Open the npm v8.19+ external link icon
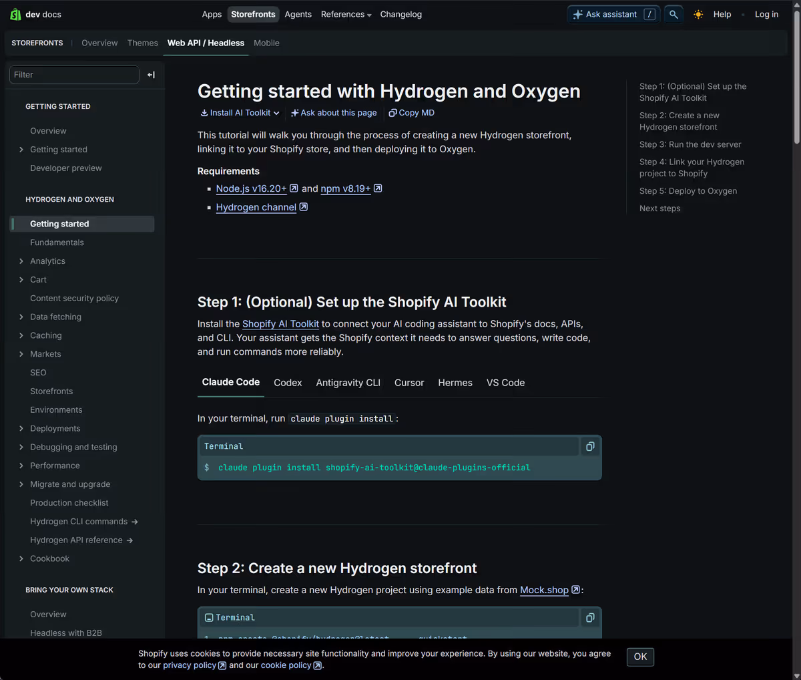801x680 pixels. point(378,188)
